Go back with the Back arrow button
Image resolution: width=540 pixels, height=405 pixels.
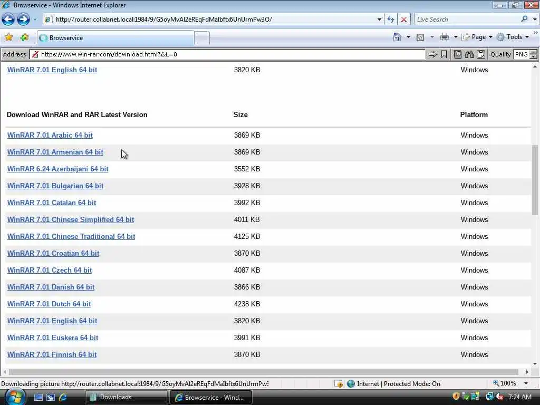tap(8, 20)
